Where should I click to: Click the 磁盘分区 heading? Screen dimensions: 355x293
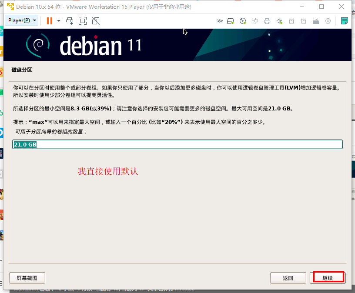[x=22, y=70]
